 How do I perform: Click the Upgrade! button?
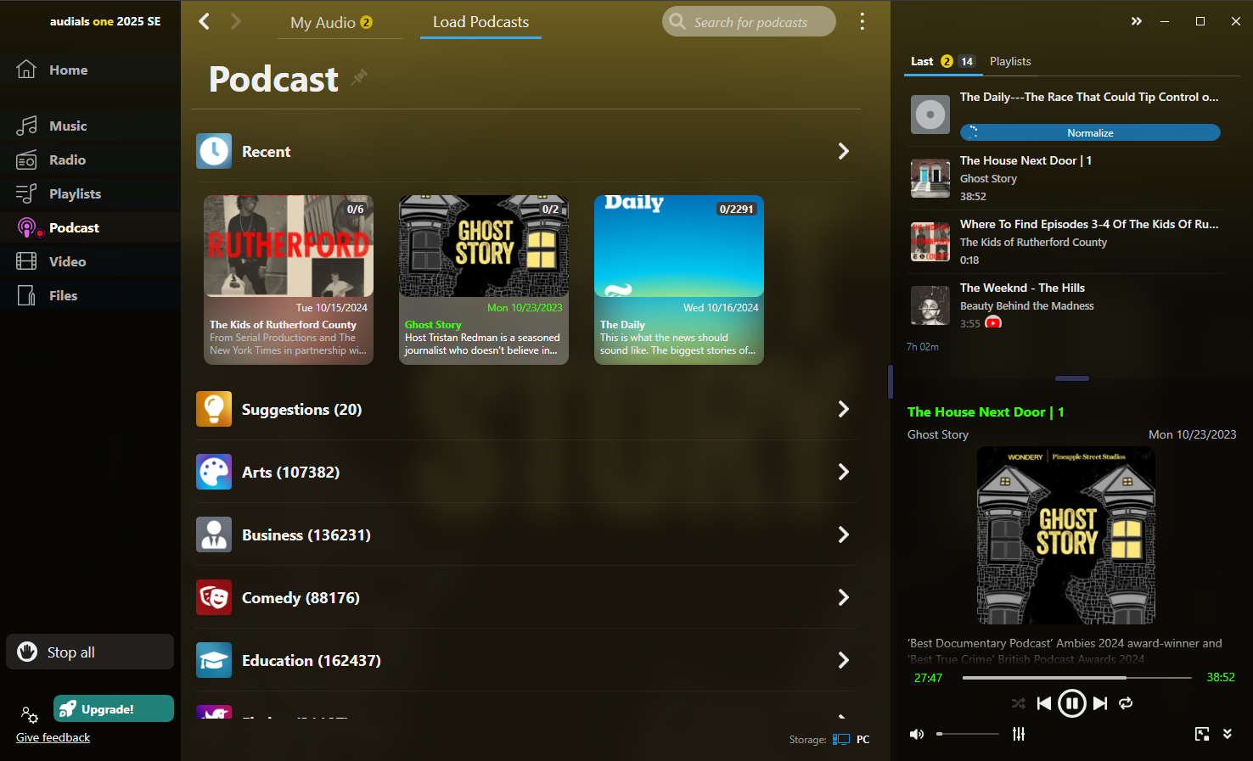pyautogui.click(x=114, y=708)
